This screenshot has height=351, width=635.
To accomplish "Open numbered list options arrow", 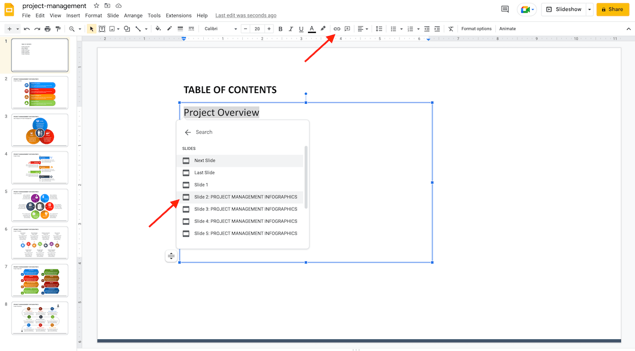I will coord(418,29).
